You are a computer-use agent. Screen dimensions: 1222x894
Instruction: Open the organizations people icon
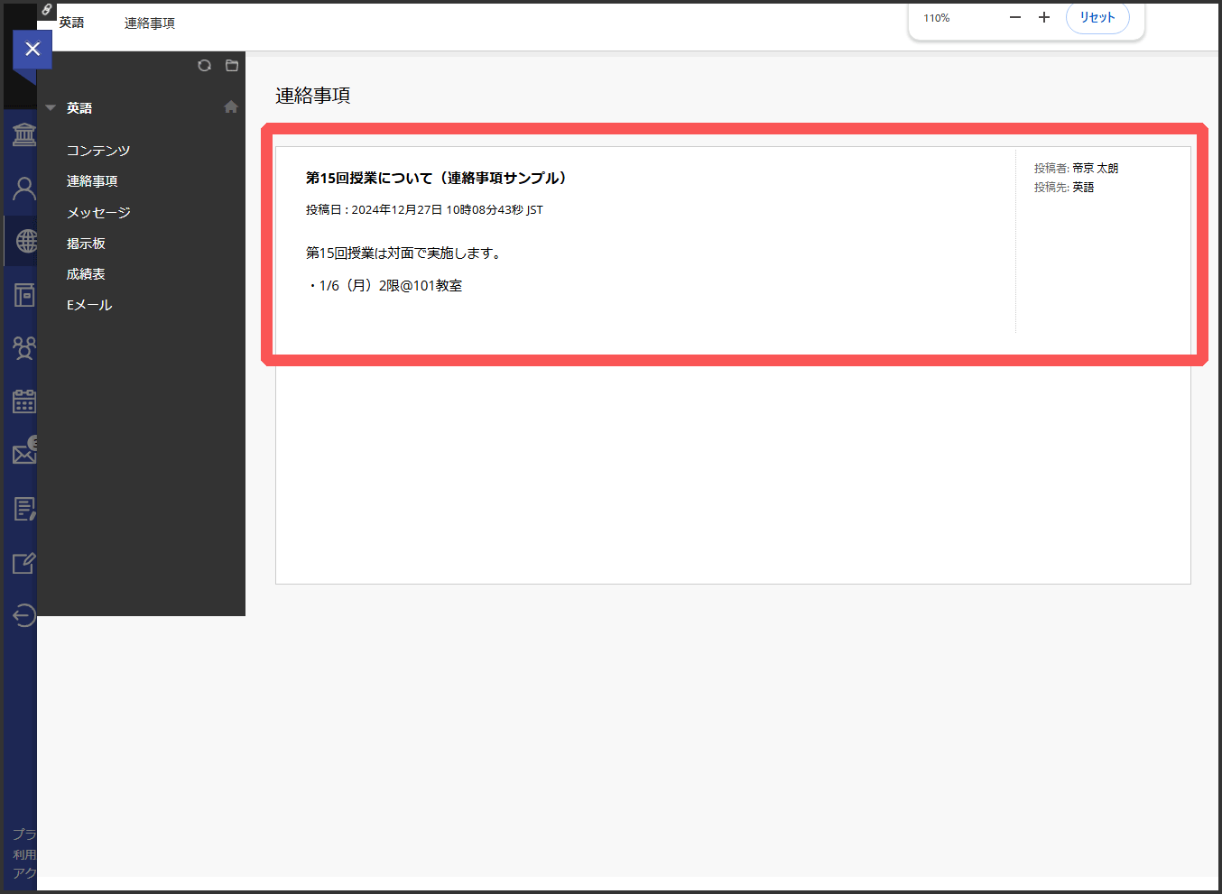(22, 348)
